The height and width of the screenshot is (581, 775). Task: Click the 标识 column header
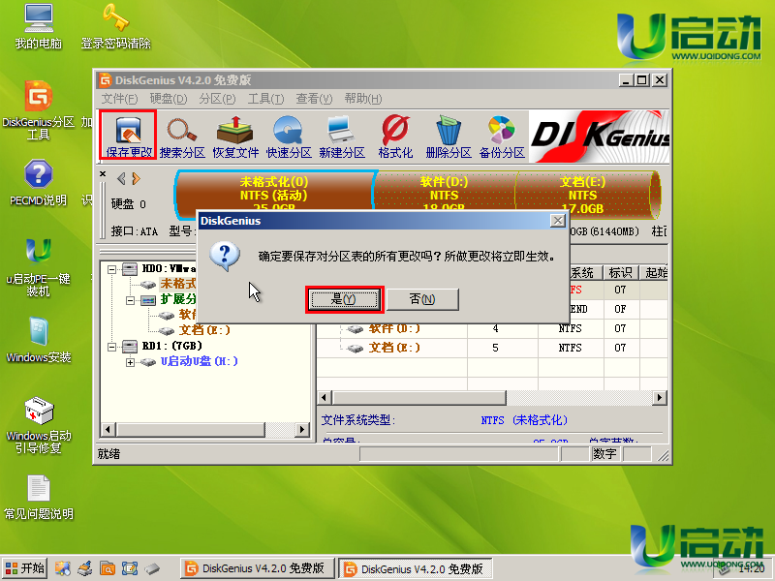point(620,273)
